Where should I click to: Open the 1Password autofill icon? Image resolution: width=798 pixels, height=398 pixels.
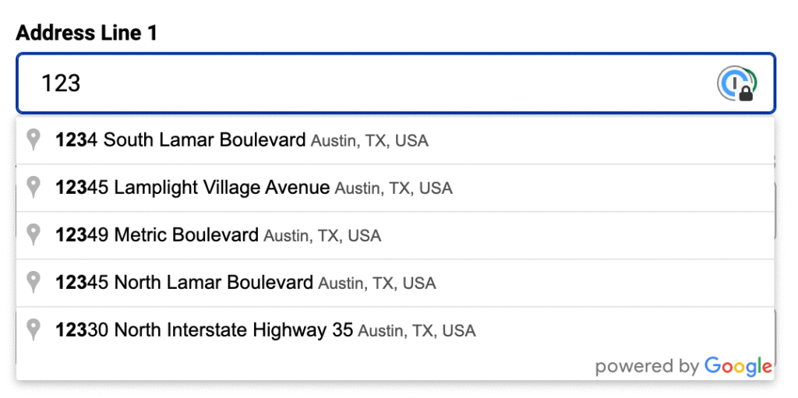pyautogui.click(x=736, y=83)
